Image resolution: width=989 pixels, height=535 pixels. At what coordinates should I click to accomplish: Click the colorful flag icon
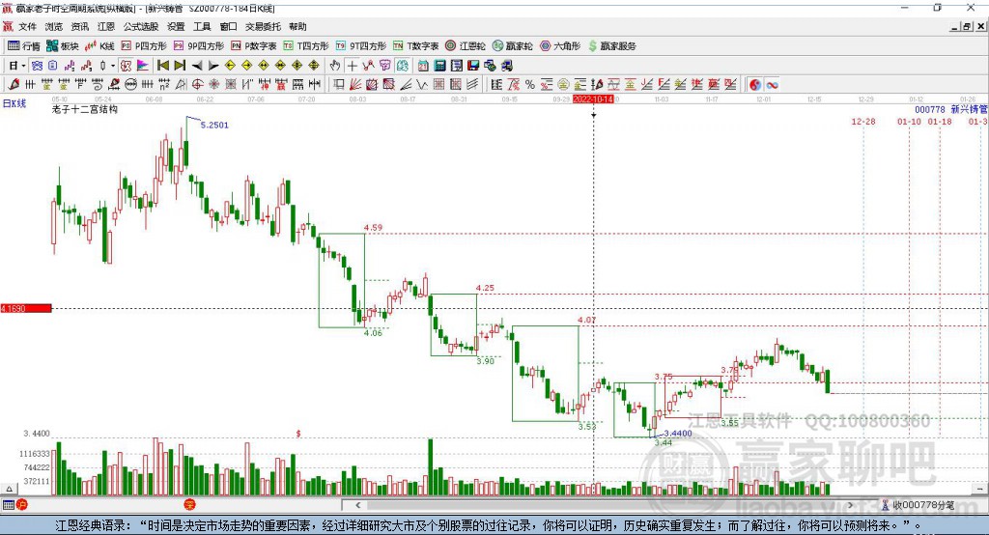(x=143, y=66)
